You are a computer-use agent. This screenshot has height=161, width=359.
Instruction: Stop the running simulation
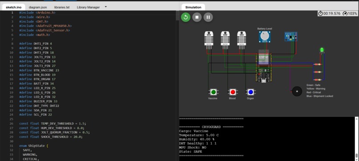197,17
